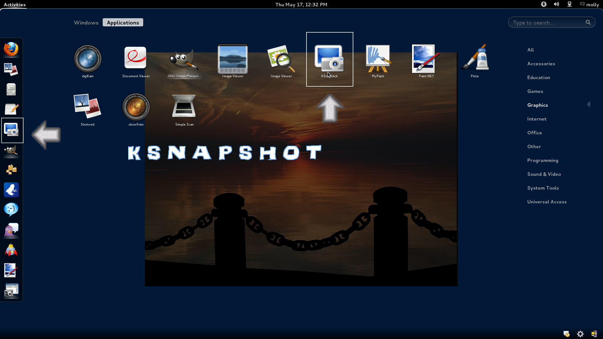Click the magnifier icon in search box
The height and width of the screenshot is (339, 603).
tap(588, 22)
